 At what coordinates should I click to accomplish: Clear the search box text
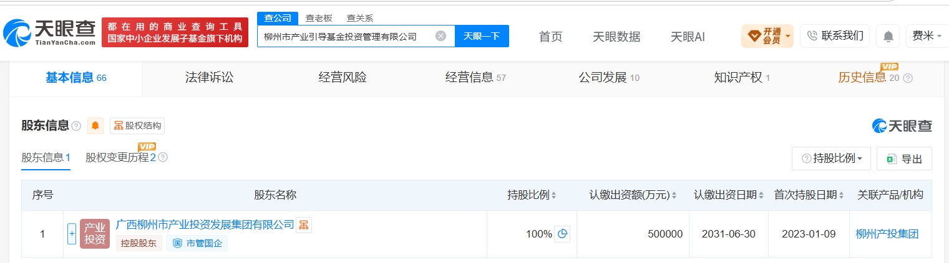point(440,36)
